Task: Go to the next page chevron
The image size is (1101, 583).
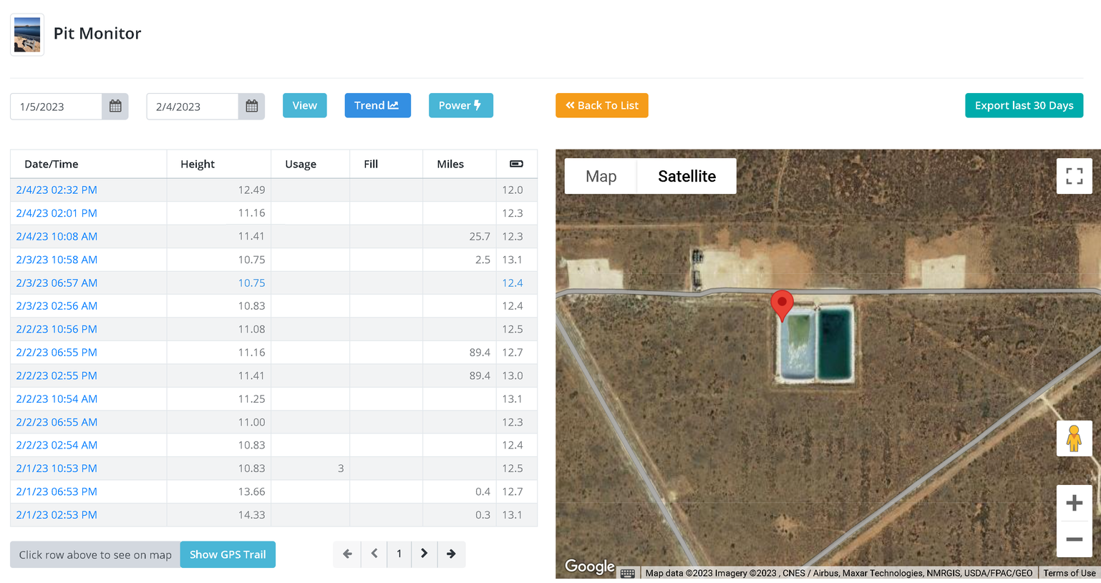Action: [x=425, y=554]
